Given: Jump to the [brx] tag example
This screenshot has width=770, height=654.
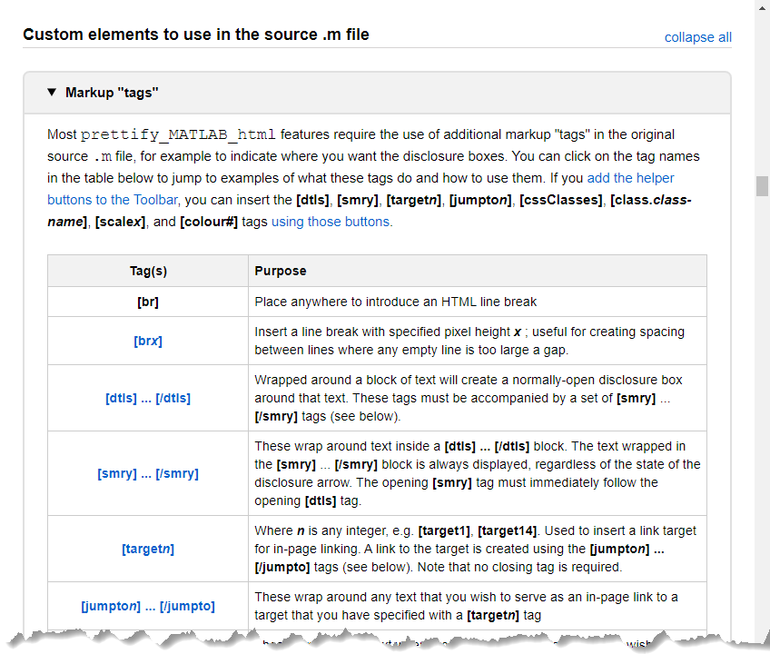Looking at the screenshot, I should 148,341.
